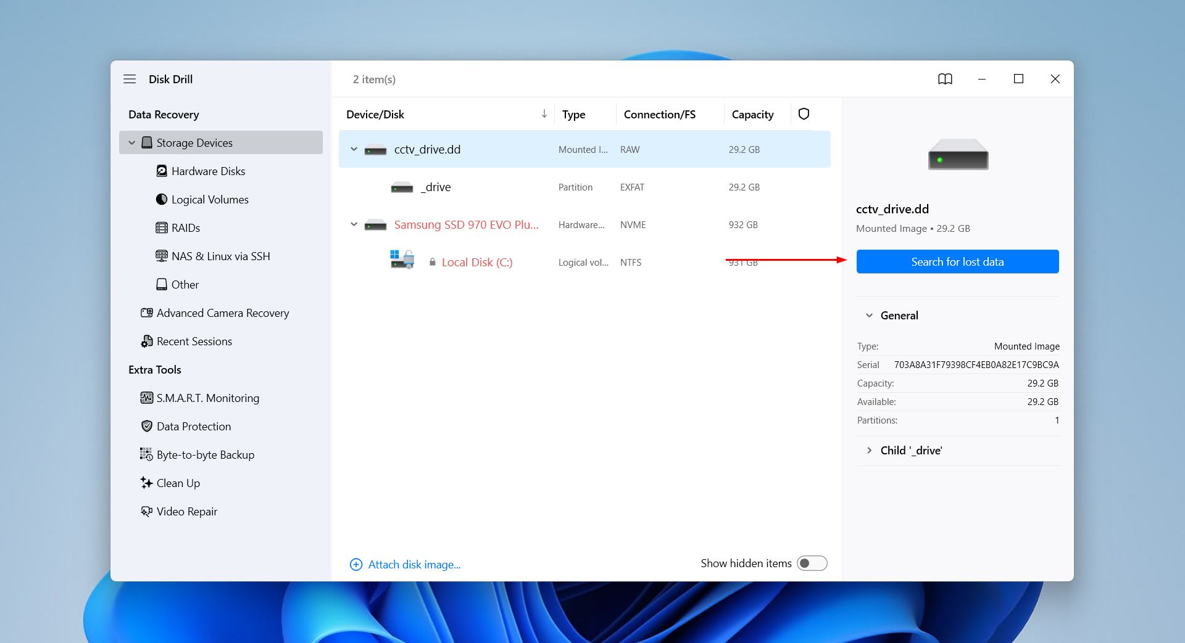This screenshot has width=1185, height=643.
Task: Expand the Child '_drive' section
Action: coord(869,450)
